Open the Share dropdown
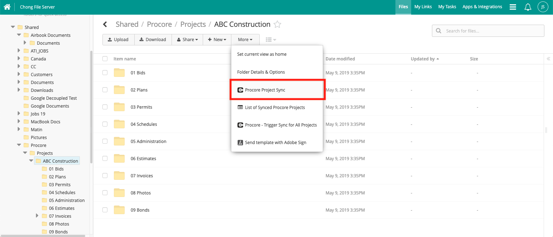Image resolution: width=553 pixels, height=237 pixels. pos(187,39)
